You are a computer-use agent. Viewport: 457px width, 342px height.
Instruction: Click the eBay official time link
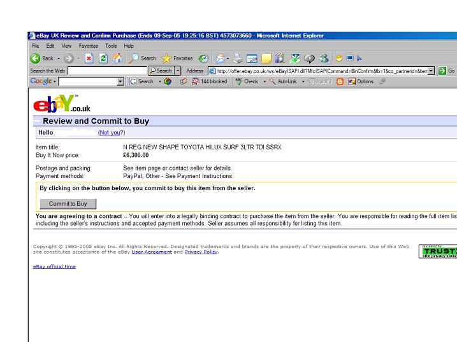click(x=54, y=266)
